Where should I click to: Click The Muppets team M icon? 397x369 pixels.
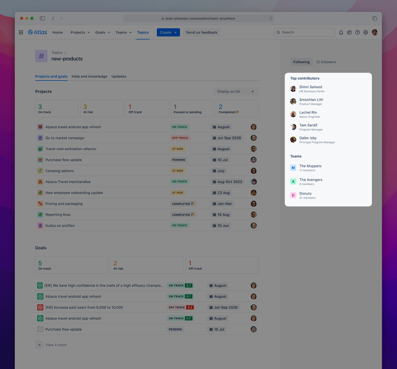coord(293,168)
